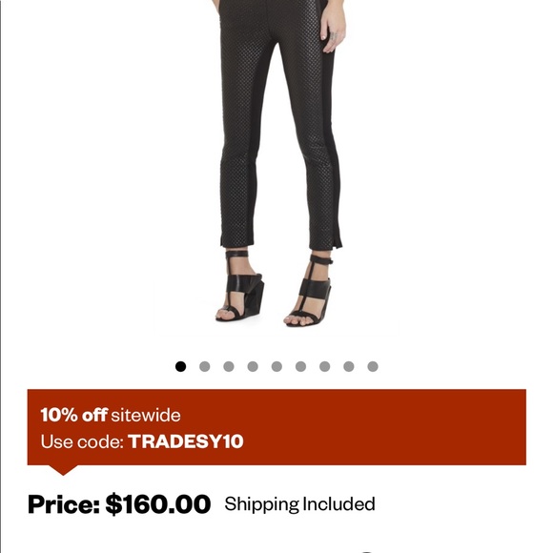553x553 pixels.
Task: Tap the black textured pants product photo
Action: tap(278, 166)
